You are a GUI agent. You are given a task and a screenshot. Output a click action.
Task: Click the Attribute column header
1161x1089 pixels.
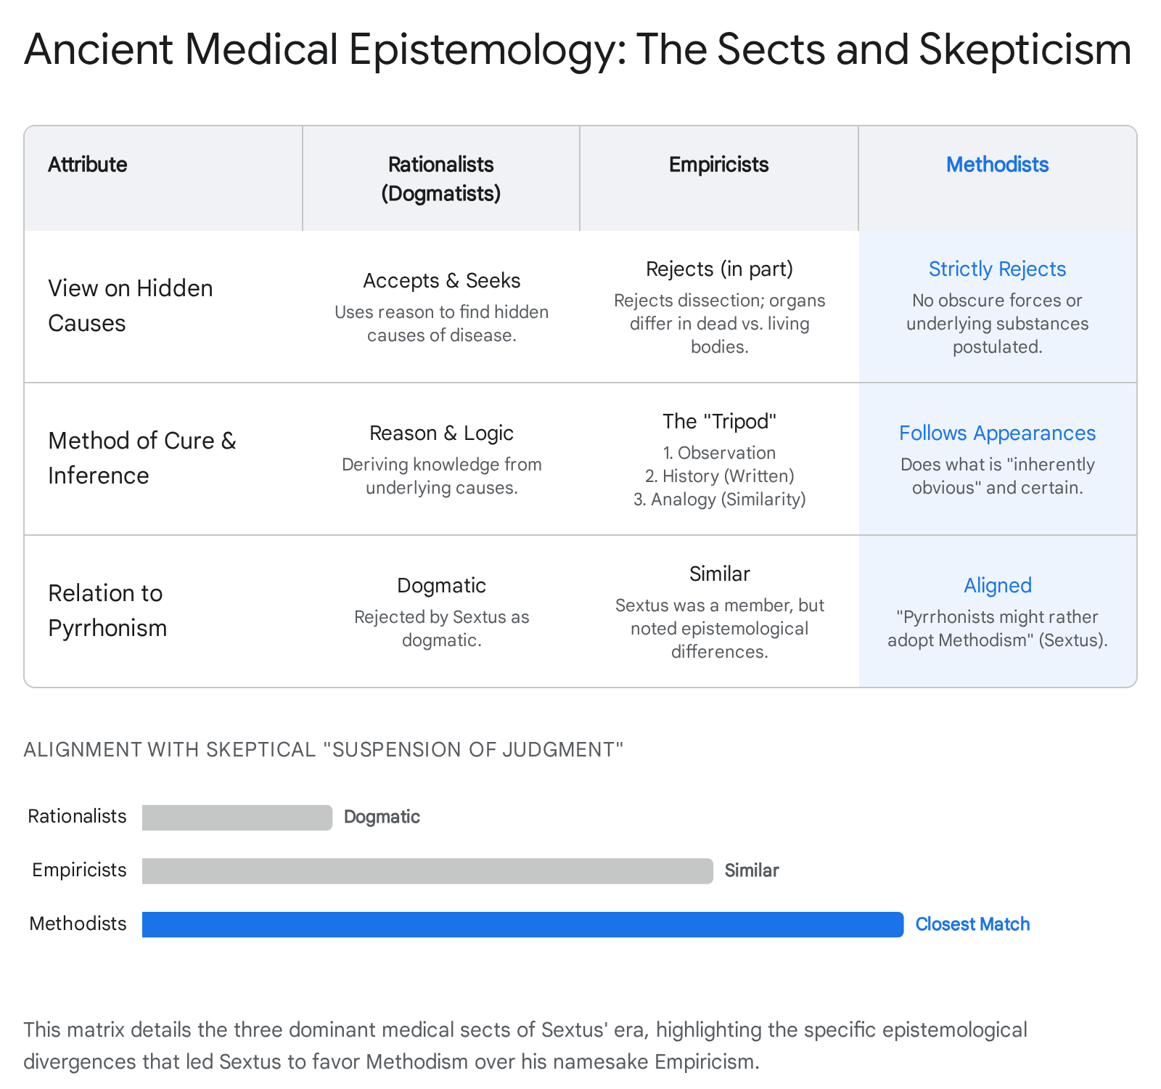(88, 165)
